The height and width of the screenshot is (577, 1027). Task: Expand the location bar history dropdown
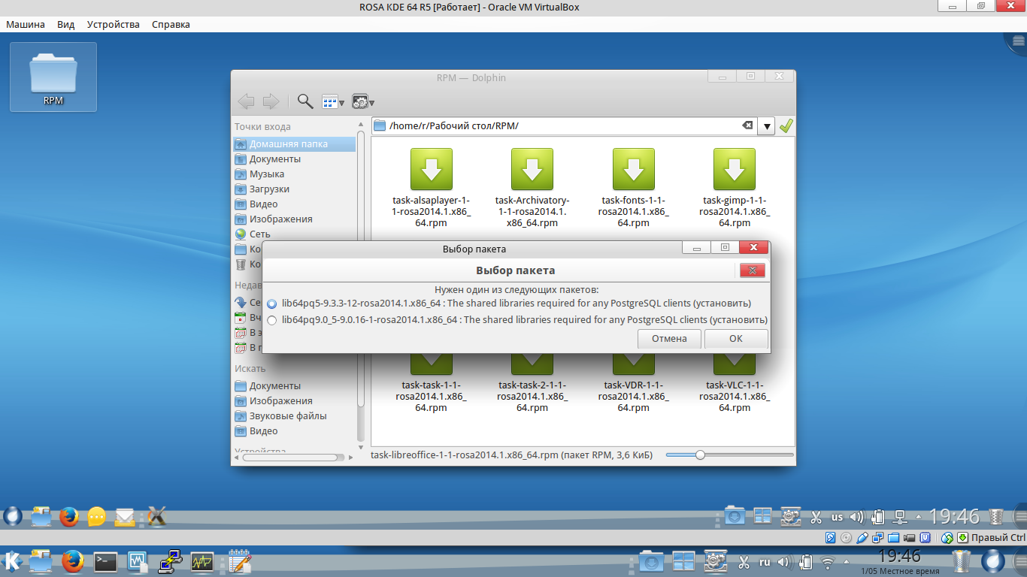[x=766, y=125]
